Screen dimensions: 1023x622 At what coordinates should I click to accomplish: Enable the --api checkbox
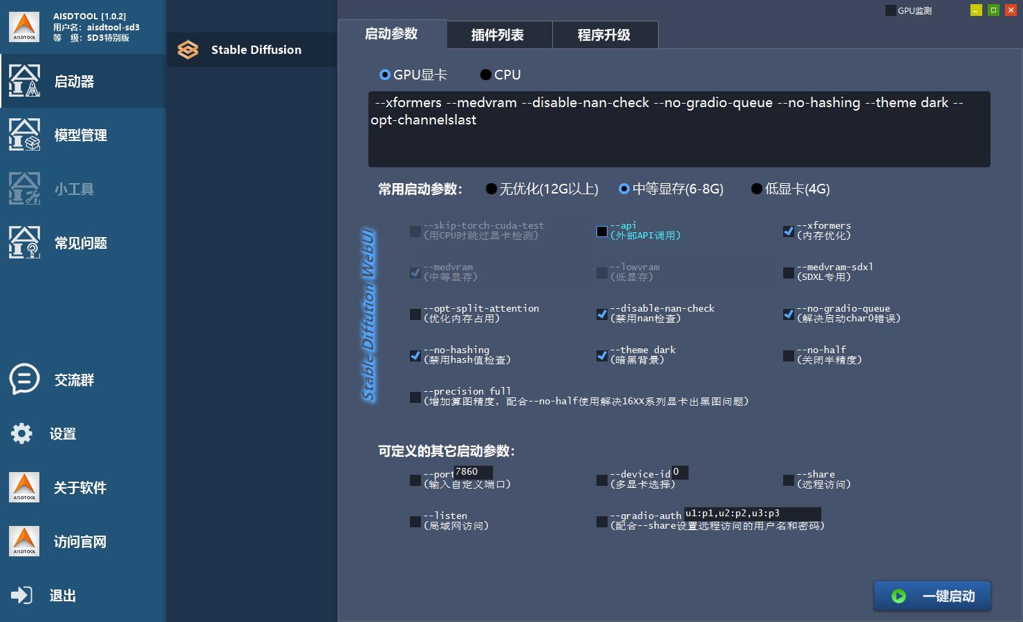tap(602, 232)
